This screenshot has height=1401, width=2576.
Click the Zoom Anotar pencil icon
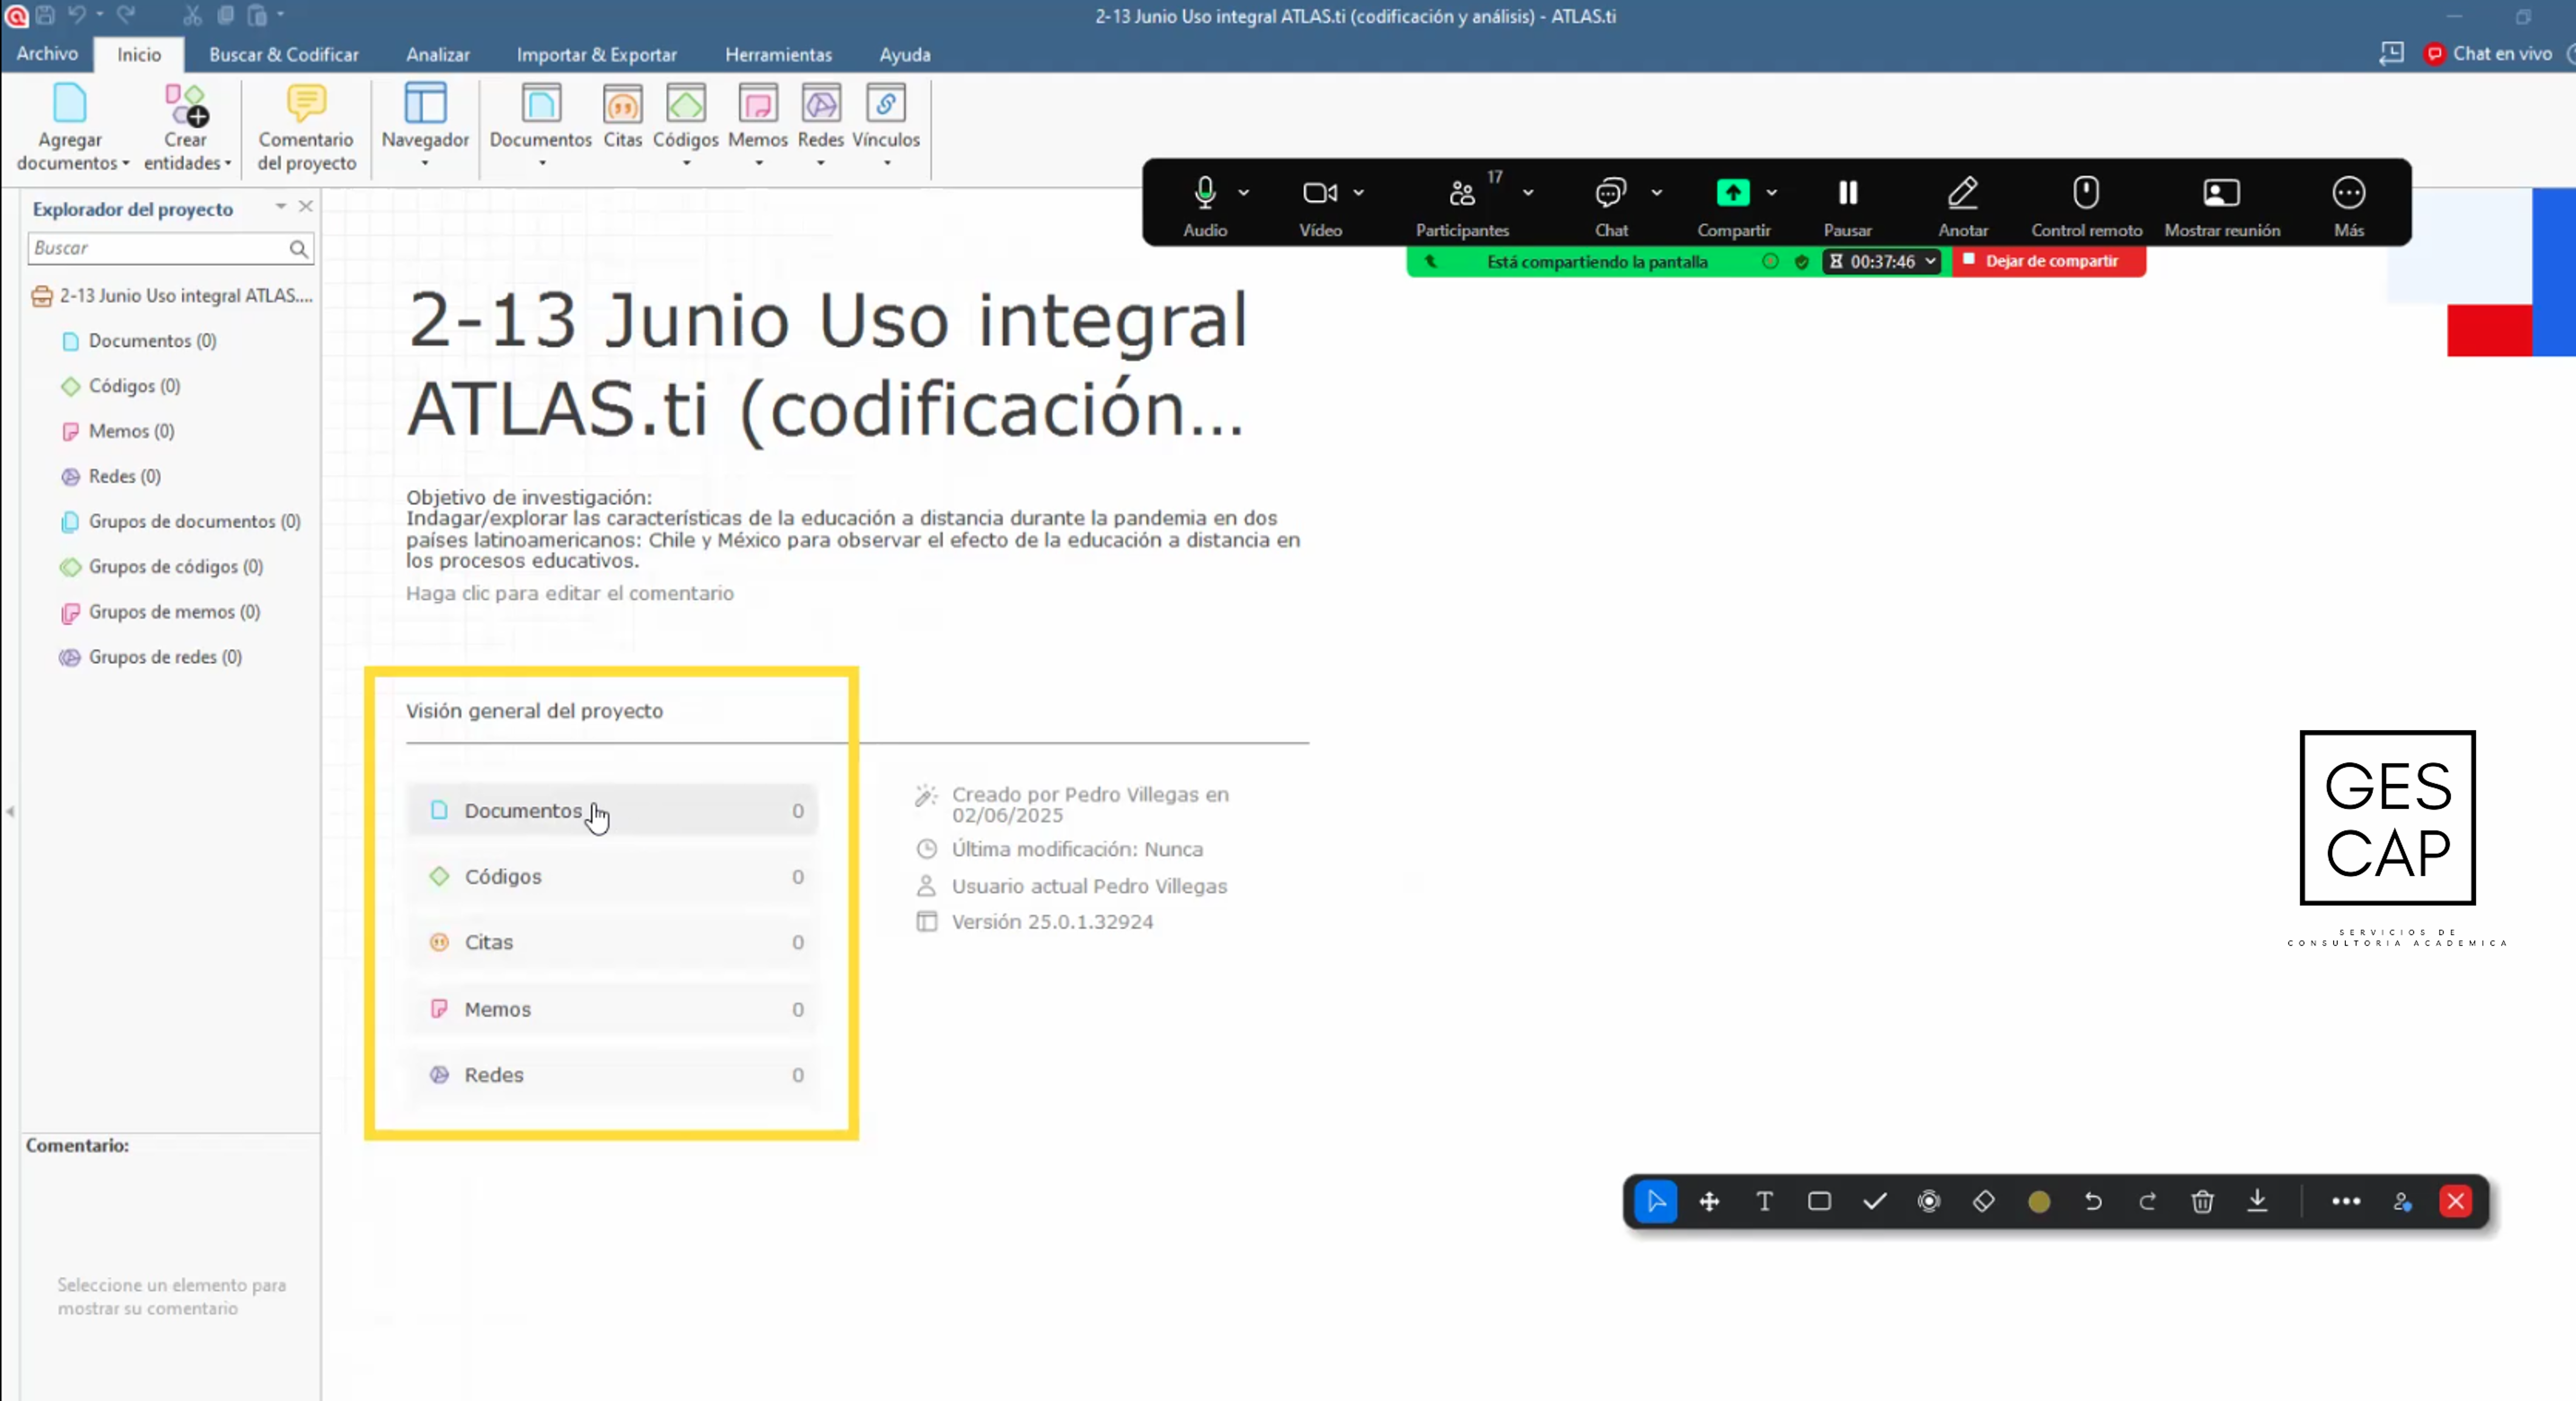point(1962,192)
